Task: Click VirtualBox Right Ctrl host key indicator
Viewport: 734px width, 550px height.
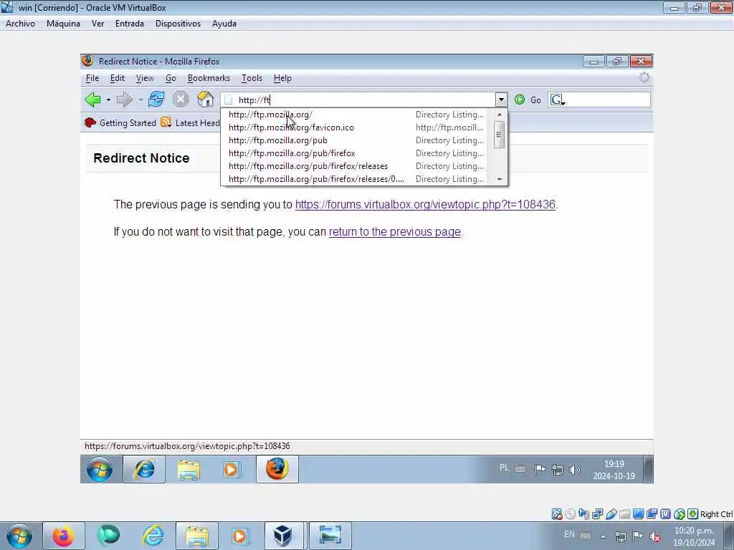Action: pyautogui.click(x=716, y=514)
